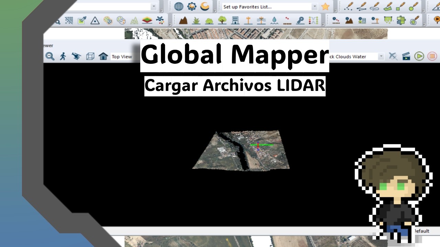The width and height of the screenshot is (440, 247).
Task: Click the gear with dots auto-classify icon
Action: click(336, 20)
